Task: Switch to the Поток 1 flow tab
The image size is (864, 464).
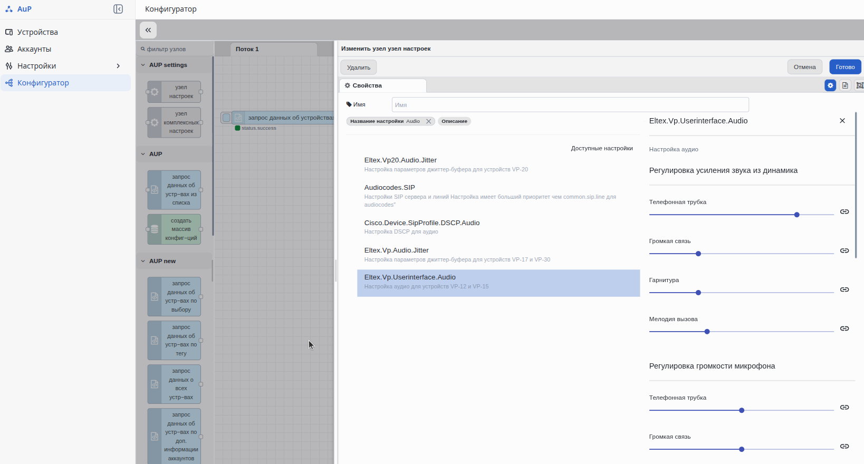Action: click(274, 49)
